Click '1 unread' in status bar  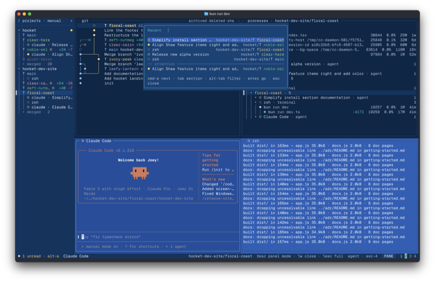(32, 256)
